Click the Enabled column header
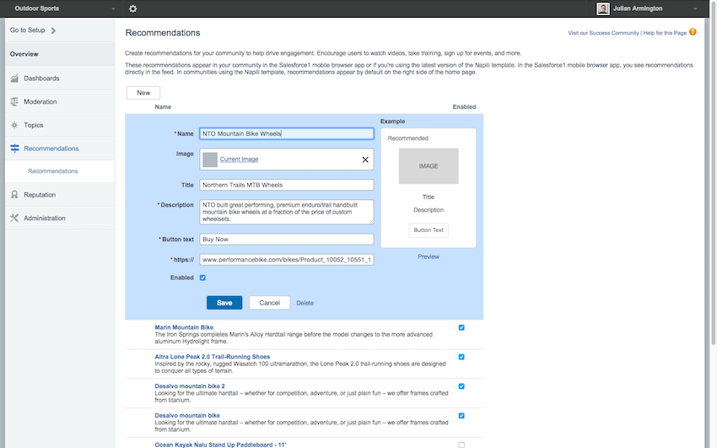The height and width of the screenshot is (448, 717). tap(464, 107)
